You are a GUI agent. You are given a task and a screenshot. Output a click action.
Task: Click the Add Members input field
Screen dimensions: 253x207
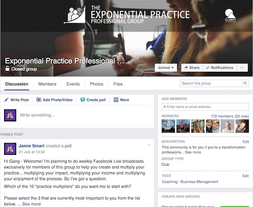click(x=205, y=107)
